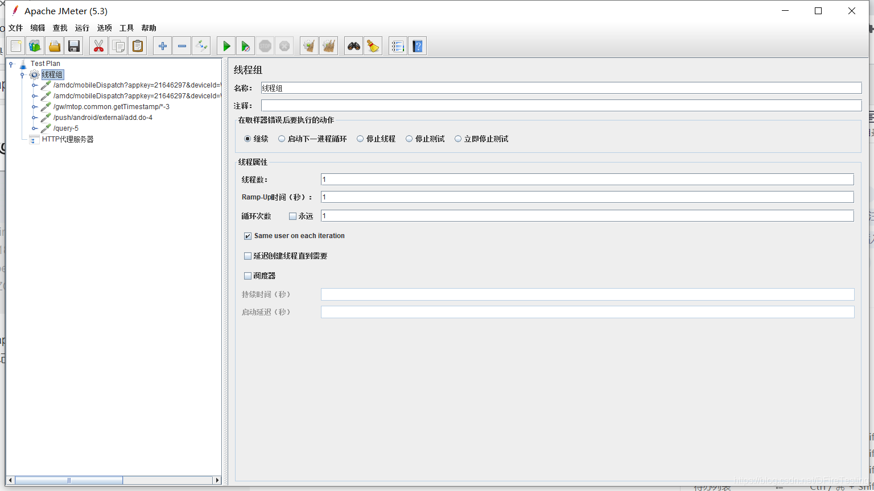Open Search with binoculars icon
Screen dimensions: 874x491
click(354, 46)
